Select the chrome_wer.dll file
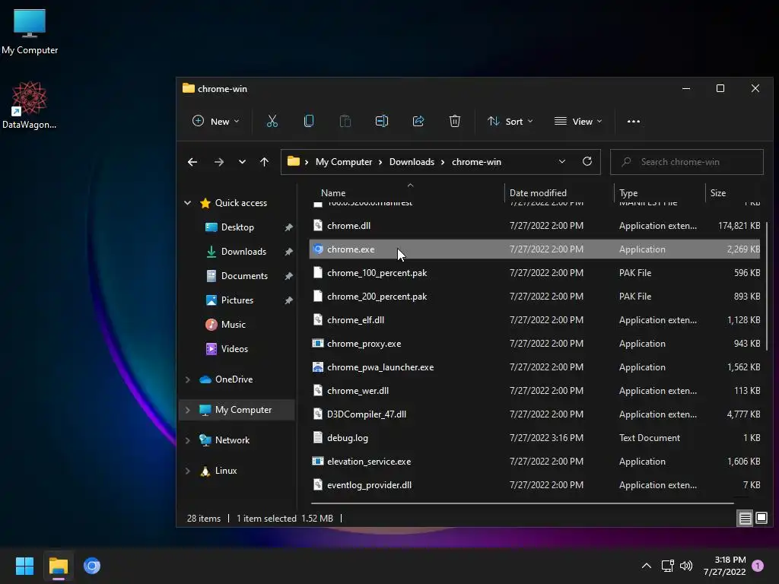 click(x=535, y=391)
